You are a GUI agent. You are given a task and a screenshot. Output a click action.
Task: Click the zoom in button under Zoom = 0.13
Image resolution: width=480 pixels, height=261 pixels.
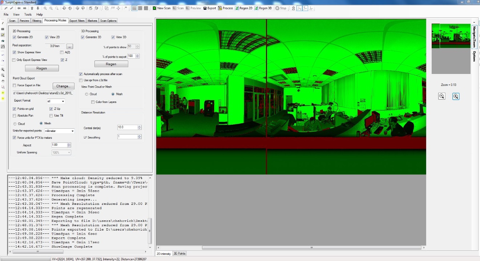[456, 96]
